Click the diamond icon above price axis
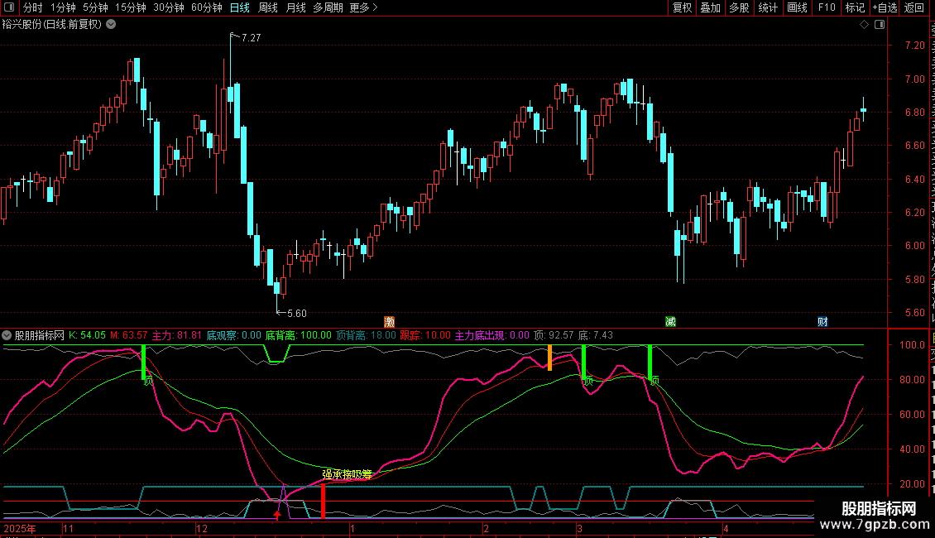This screenshot has height=538, width=935. 864,25
